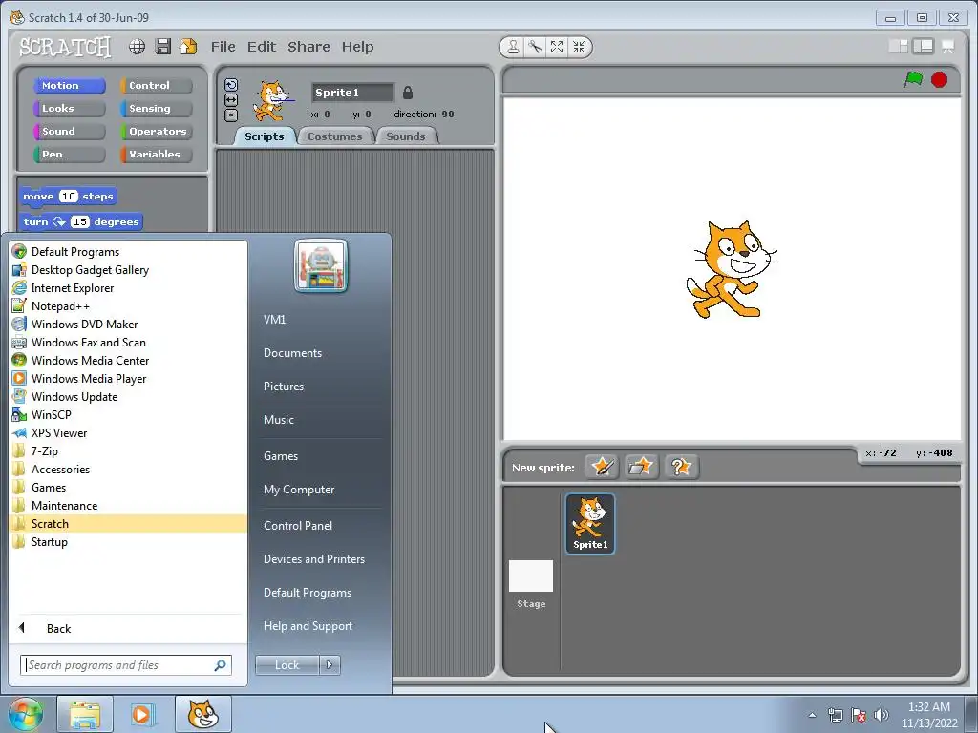
Task: Expand the Maintenance folder
Action: [x=129, y=506]
